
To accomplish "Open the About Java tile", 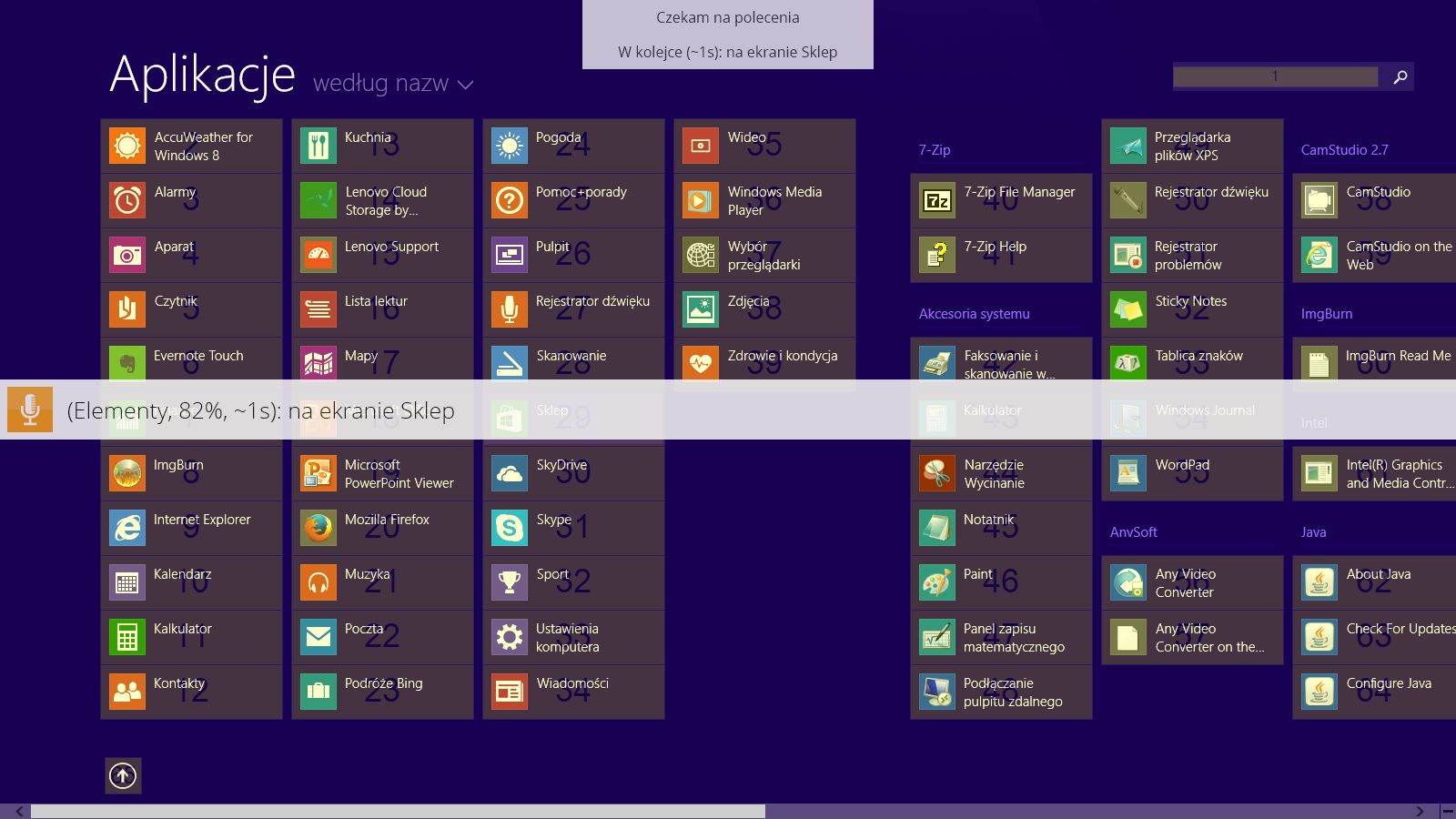I will [x=1374, y=582].
